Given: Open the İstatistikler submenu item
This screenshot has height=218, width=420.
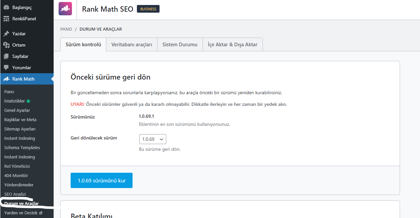Looking at the screenshot, I should tap(15, 101).
